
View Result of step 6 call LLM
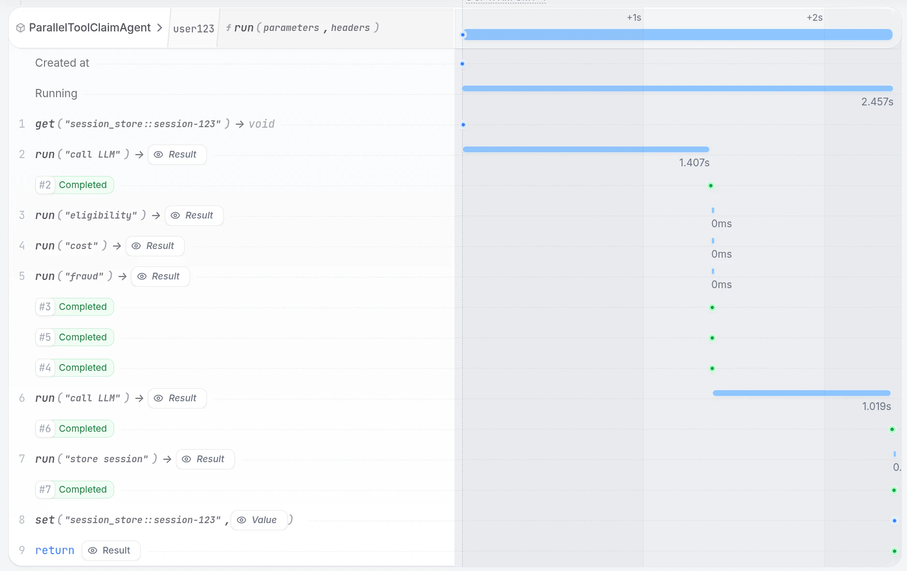[x=177, y=398]
